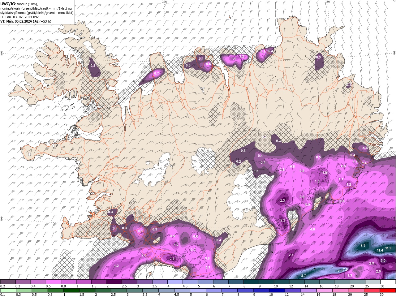Click the greyish-purple 0.2 snow legend swatch

click(8, 282)
